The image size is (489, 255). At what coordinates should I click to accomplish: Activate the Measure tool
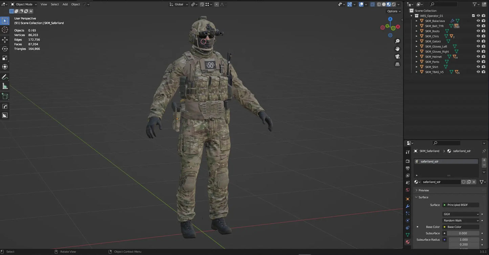(5, 86)
